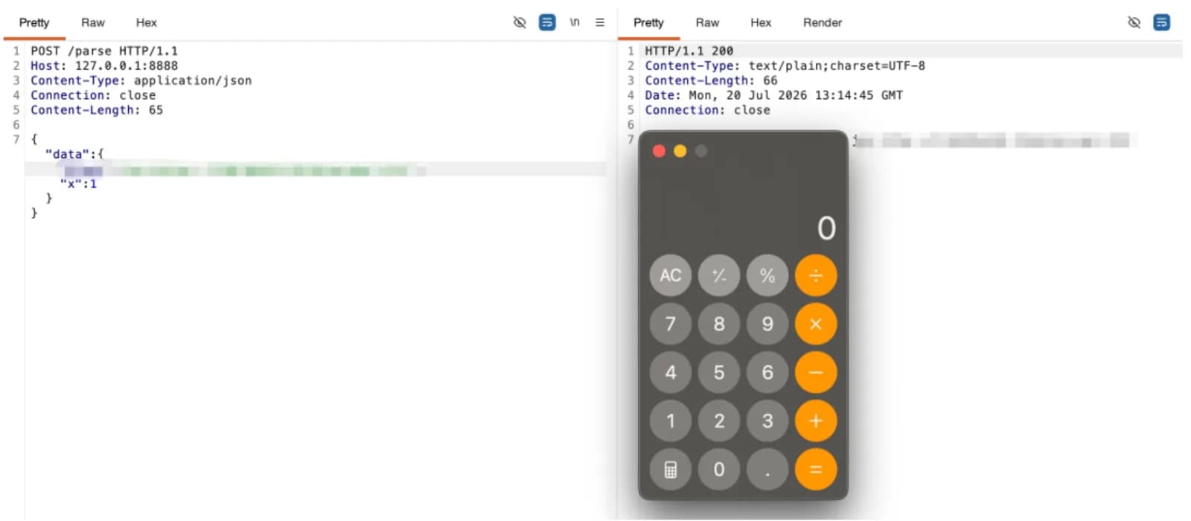
Task: Click the "x":1 line in request body
Action: click(78, 184)
